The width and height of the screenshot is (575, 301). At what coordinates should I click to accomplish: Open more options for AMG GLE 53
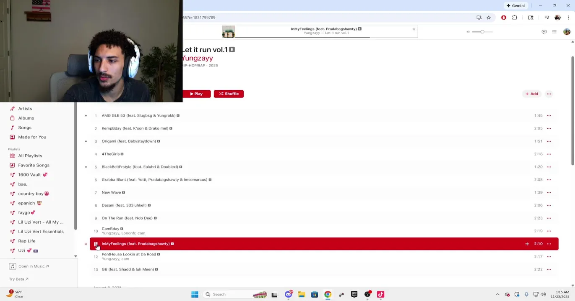pyautogui.click(x=549, y=115)
